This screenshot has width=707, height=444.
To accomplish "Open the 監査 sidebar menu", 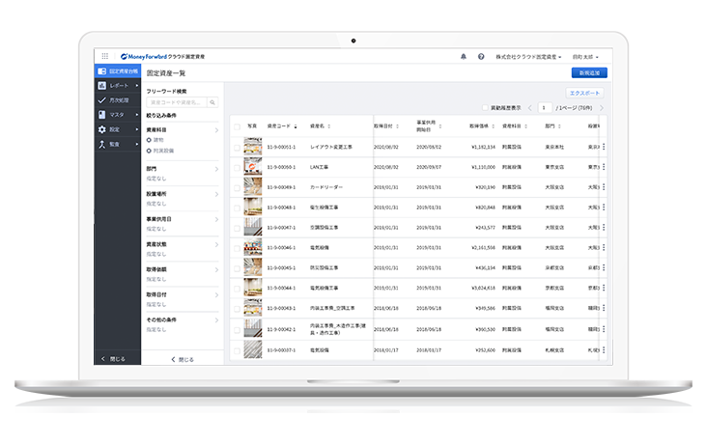I will coord(118,144).
